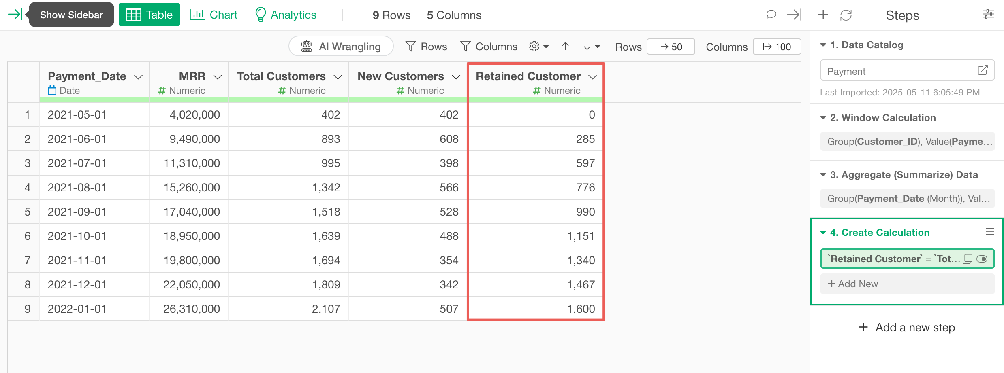Collapse the Create Calculation step
1004x373 pixels.
(823, 233)
